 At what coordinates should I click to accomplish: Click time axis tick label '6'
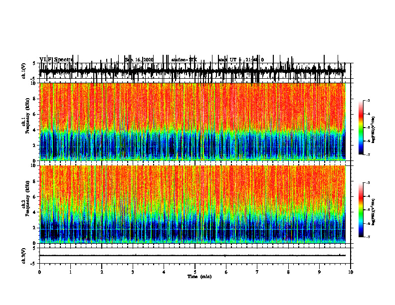tap(226, 272)
